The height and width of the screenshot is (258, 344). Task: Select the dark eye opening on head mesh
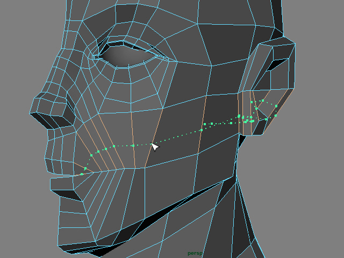click(127, 55)
